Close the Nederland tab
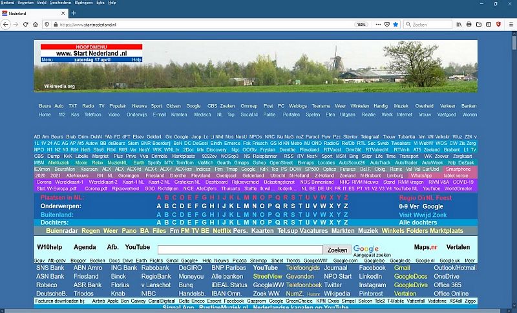 (x=63, y=14)
